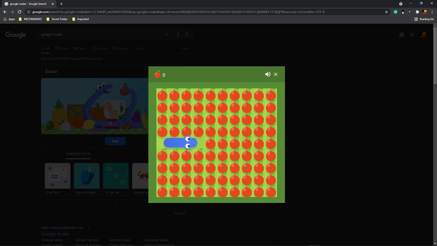
Task: Open the Extensions puzzle-piece menu
Action: (417, 12)
